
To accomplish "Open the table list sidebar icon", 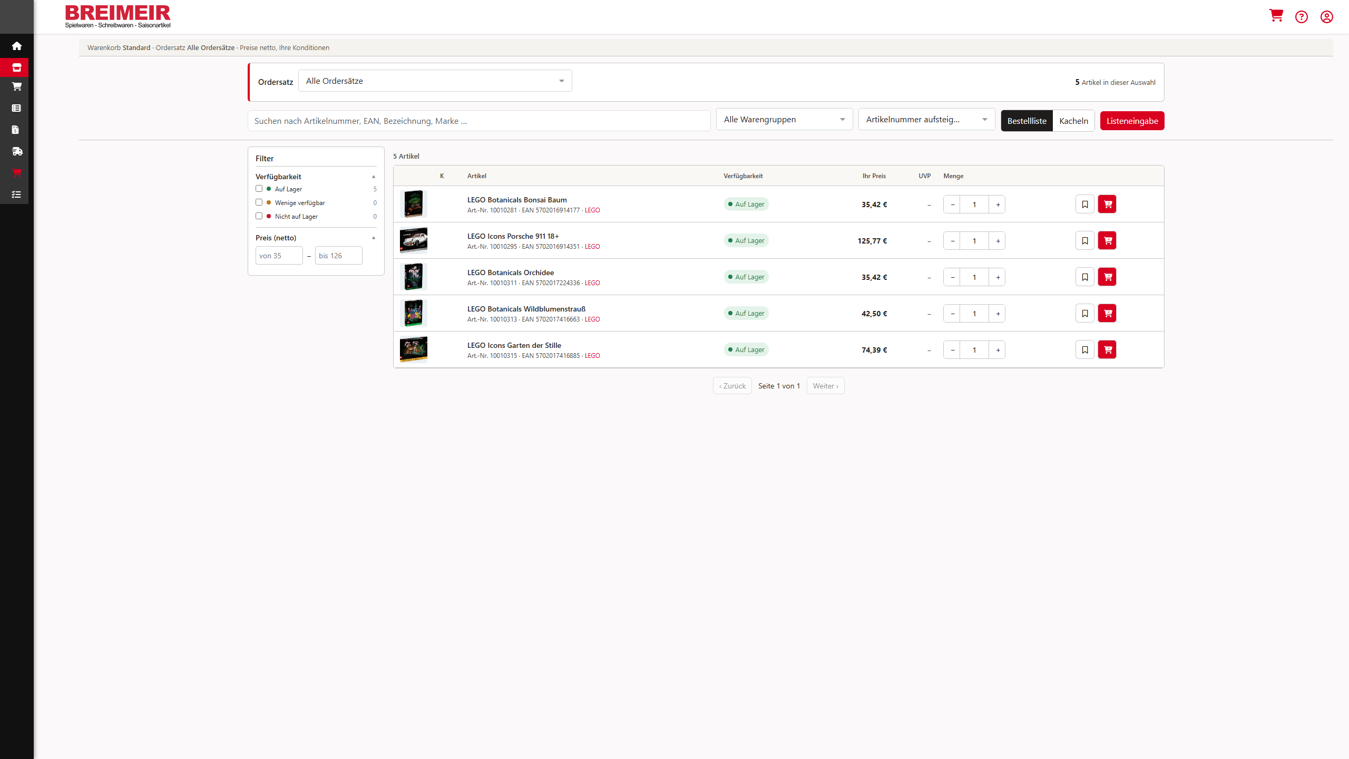I will [17, 108].
